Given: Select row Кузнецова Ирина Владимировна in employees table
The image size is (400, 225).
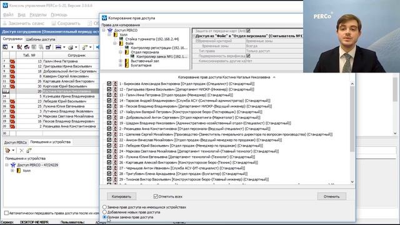Looking at the screenshot, I should pyautogui.click(x=51, y=96).
